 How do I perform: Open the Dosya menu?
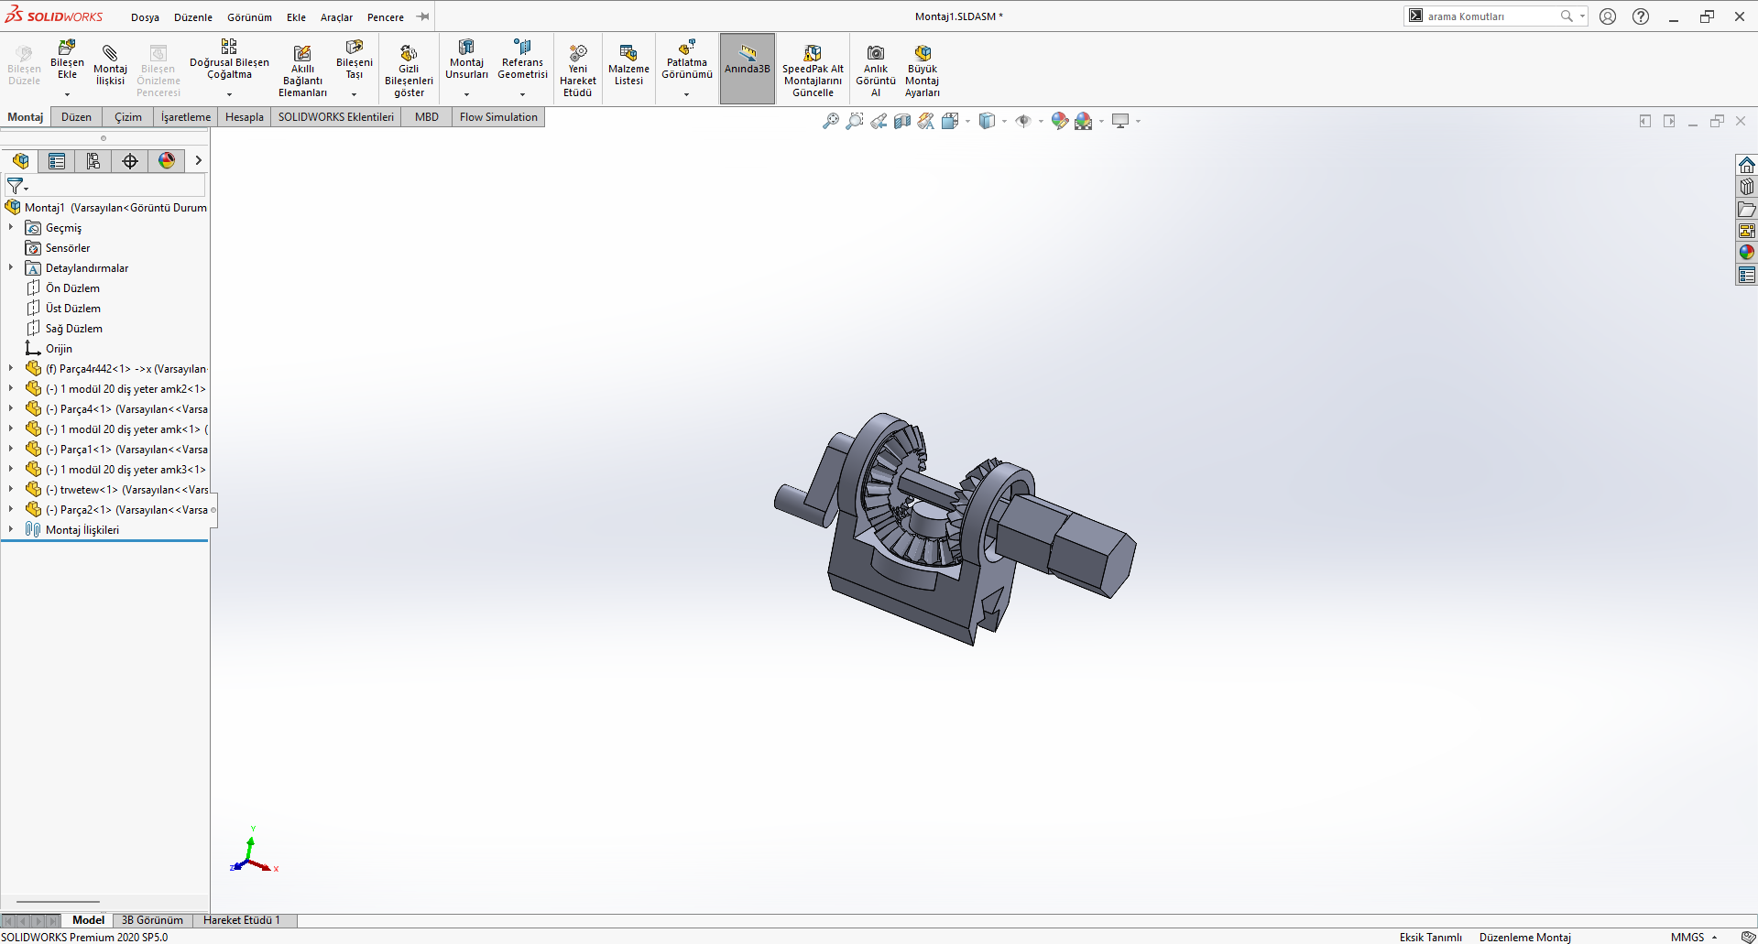click(145, 17)
